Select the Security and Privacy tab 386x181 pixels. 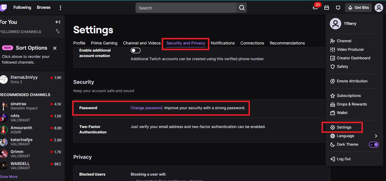(186, 43)
